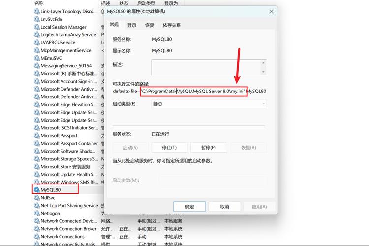
Task: Click the disabled 应用(A) button
Action: (259, 207)
